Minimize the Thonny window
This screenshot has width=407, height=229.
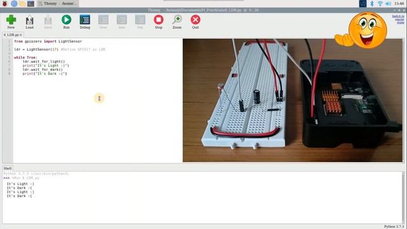click(x=395, y=10)
